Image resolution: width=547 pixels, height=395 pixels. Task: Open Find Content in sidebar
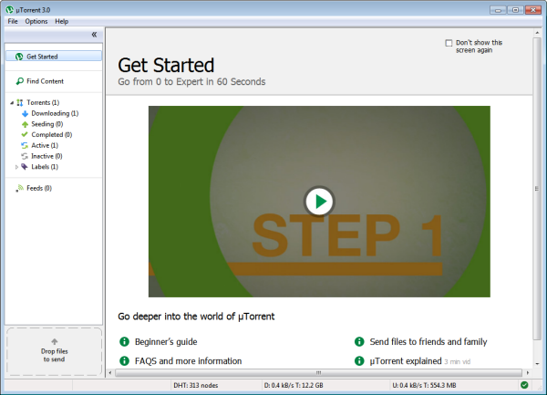(x=45, y=81)
